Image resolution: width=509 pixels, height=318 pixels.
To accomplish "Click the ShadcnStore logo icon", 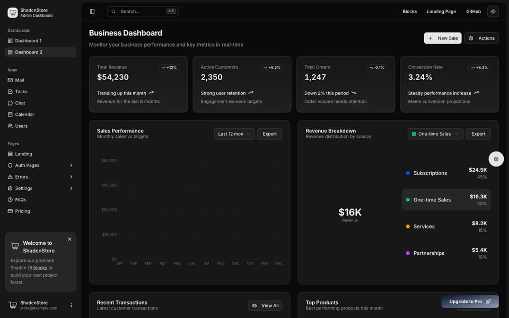I will 13,13.
